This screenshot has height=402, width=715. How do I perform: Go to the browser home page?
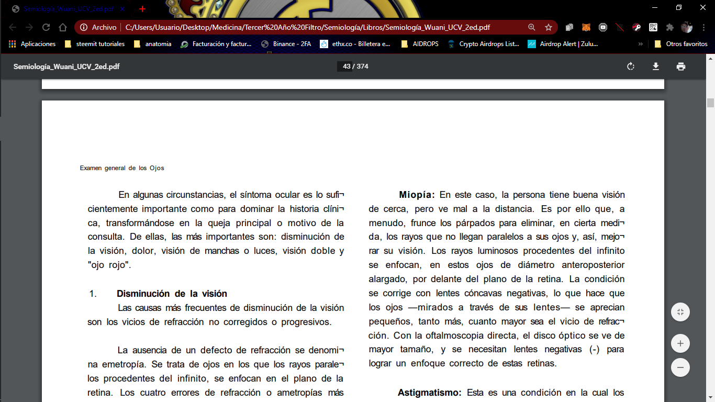(x=63, y=27)
